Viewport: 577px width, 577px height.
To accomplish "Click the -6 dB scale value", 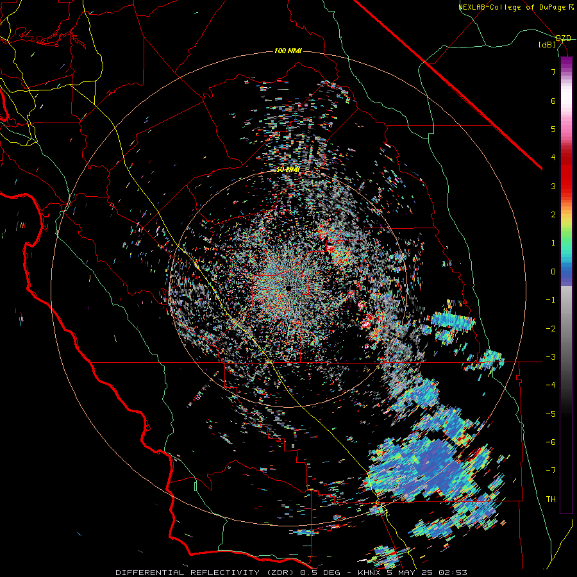I will point(551,442).
